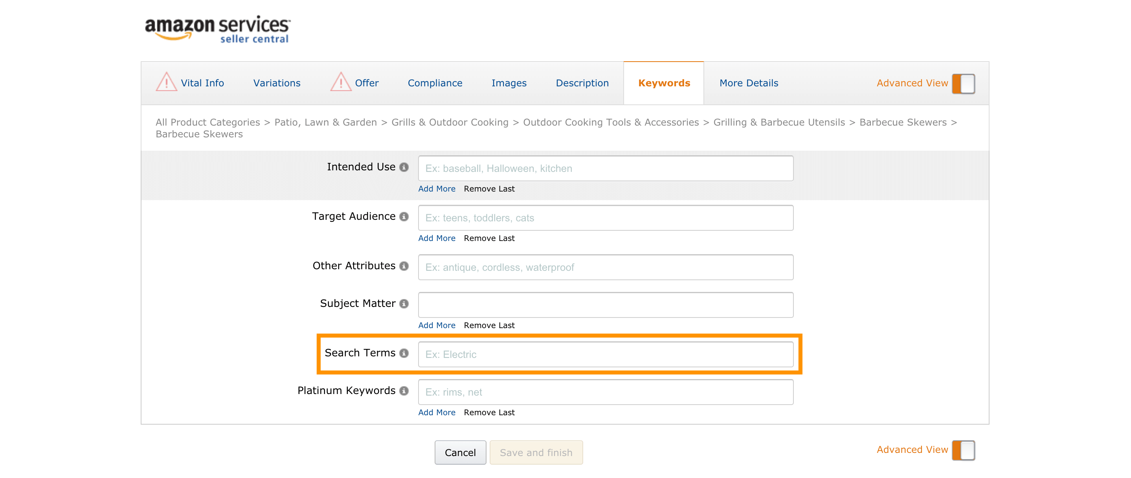
Task: Click the 'Subject Matter' field label
Action: coord(357,304)
